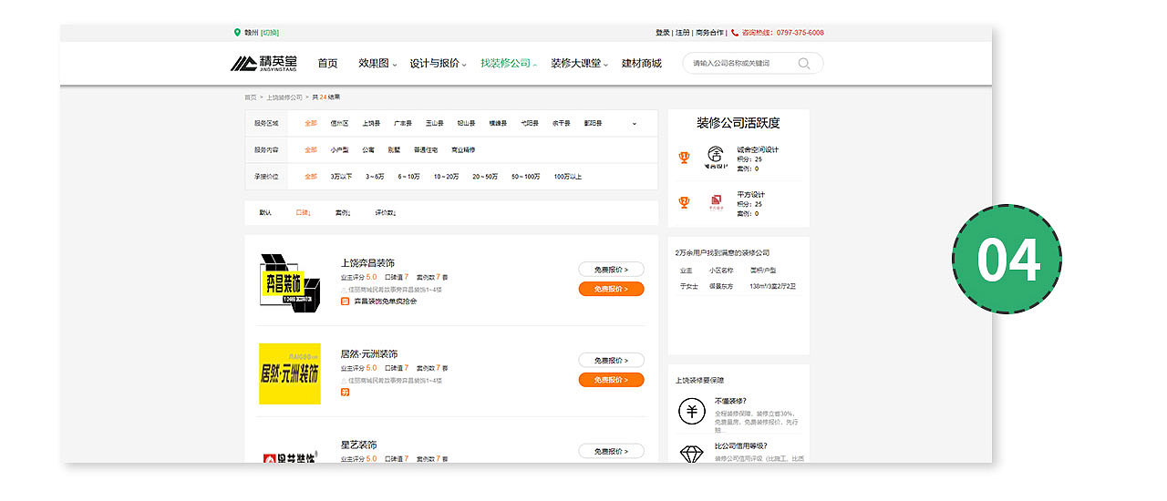Sort results by 评价数
The height and width of the screenshot is (501, 1167).
(385, 212)
